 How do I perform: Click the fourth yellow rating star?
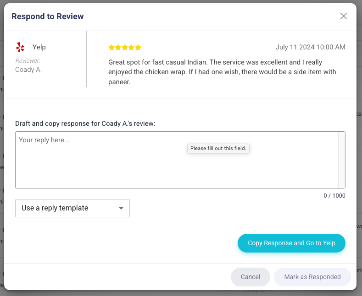(x=132, y=48)
